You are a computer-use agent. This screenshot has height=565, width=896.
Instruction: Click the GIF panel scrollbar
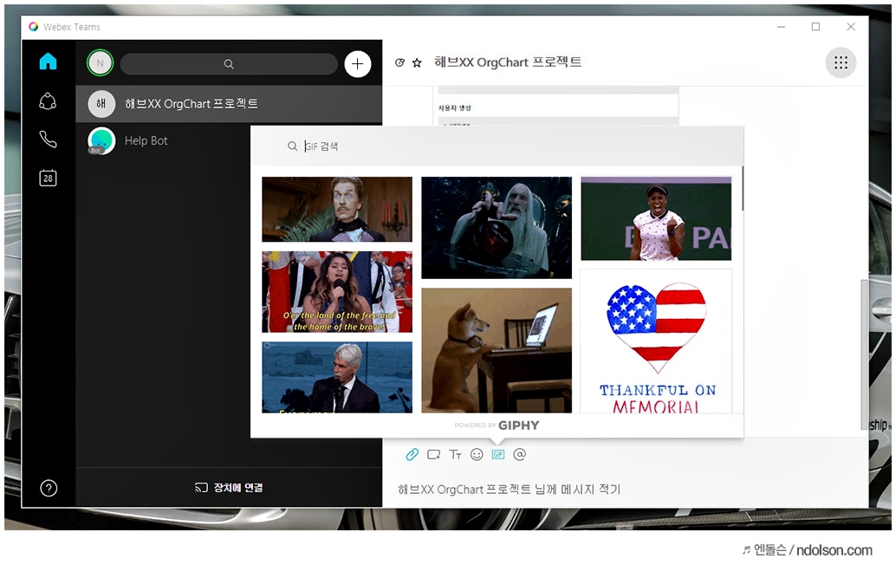pyautogui.click(x=742, y=189)
